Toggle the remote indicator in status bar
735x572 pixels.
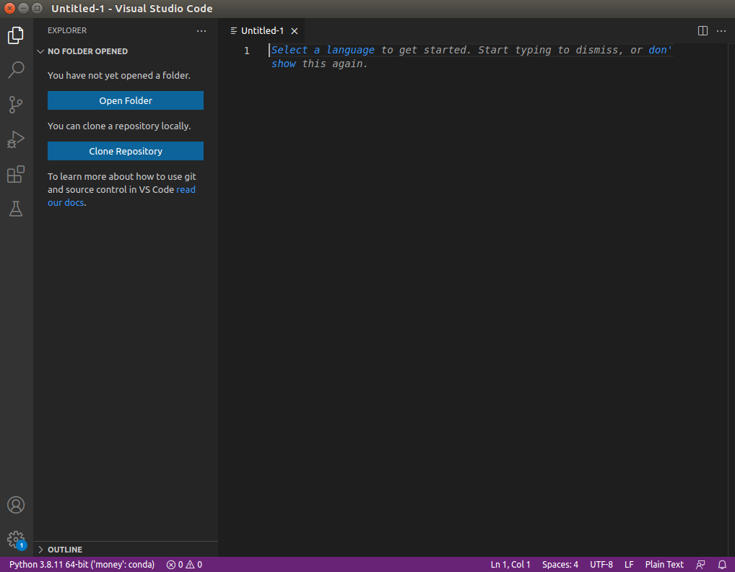pos(700,564)
